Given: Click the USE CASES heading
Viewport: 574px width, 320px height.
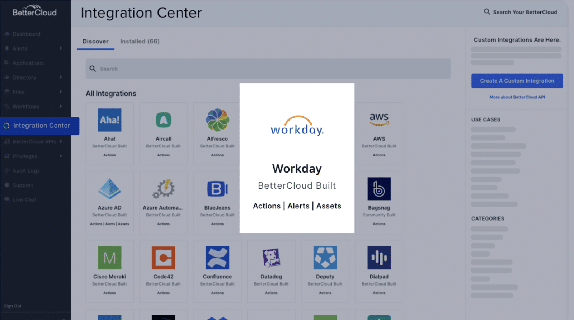Looking at the screenshot, I should click(x=486, y=119).
